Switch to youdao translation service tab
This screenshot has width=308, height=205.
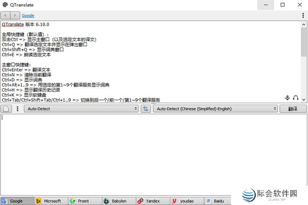(187, 201)
